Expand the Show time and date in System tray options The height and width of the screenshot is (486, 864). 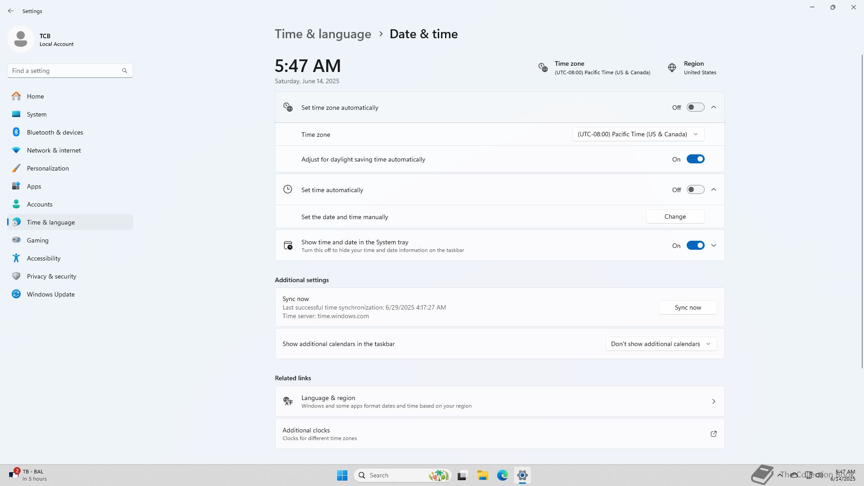coord(714,246)
